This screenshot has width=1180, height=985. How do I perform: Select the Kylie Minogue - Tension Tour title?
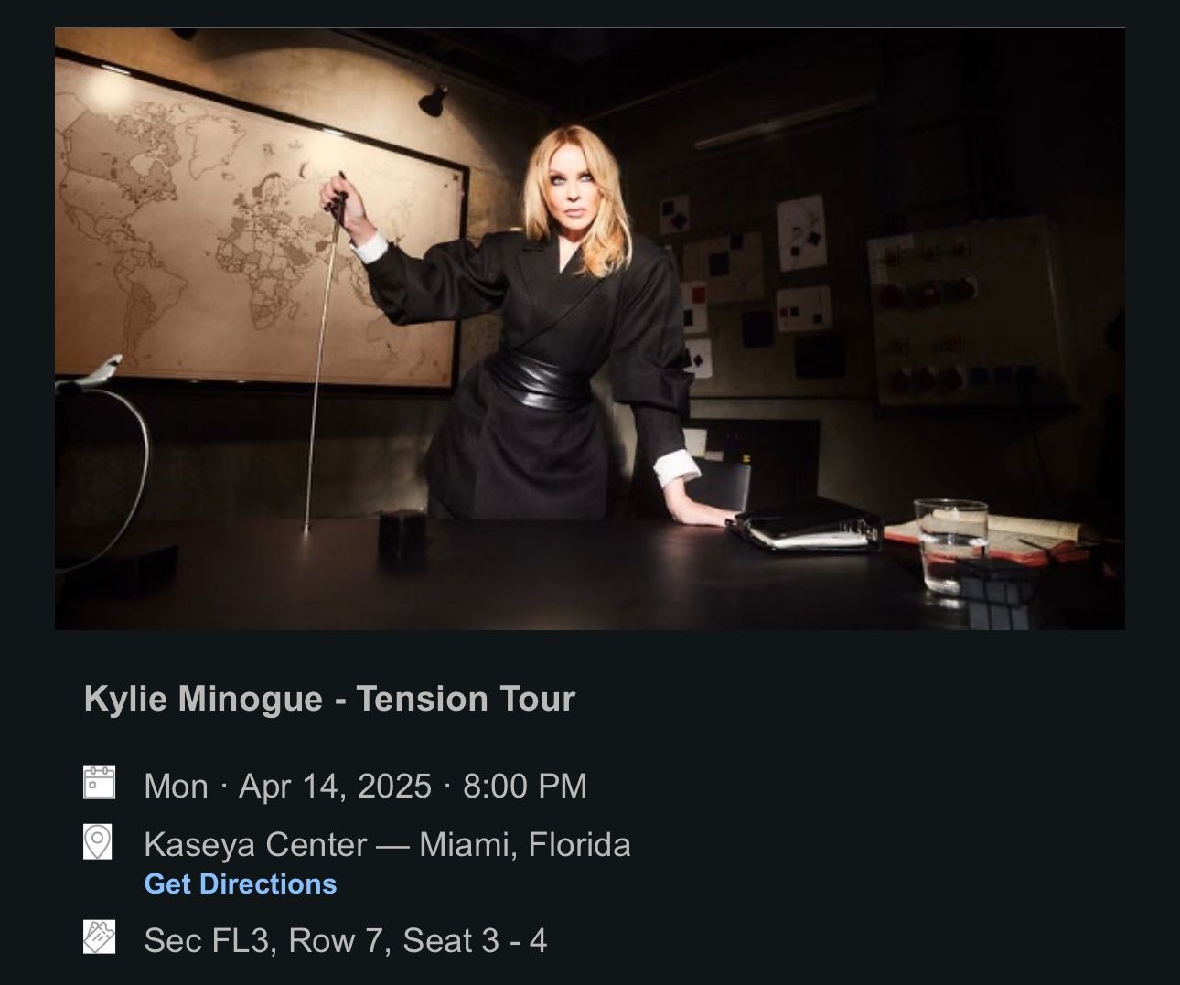click(329, 699)
